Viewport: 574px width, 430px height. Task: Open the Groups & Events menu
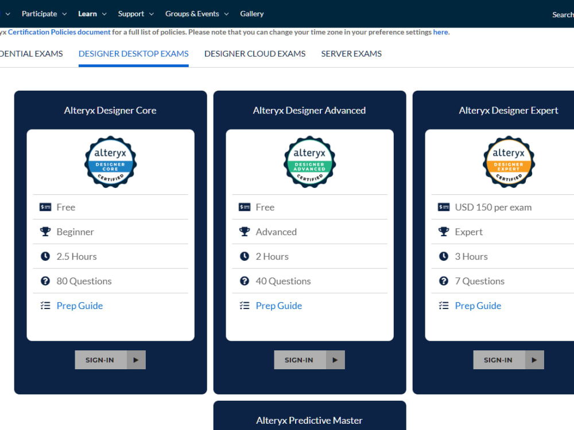[x=192, y=14]
